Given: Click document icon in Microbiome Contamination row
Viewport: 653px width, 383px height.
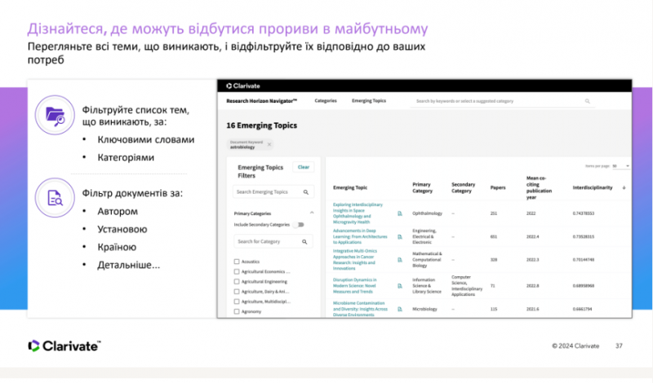Looking at the screenshot, I should (400, 309).
